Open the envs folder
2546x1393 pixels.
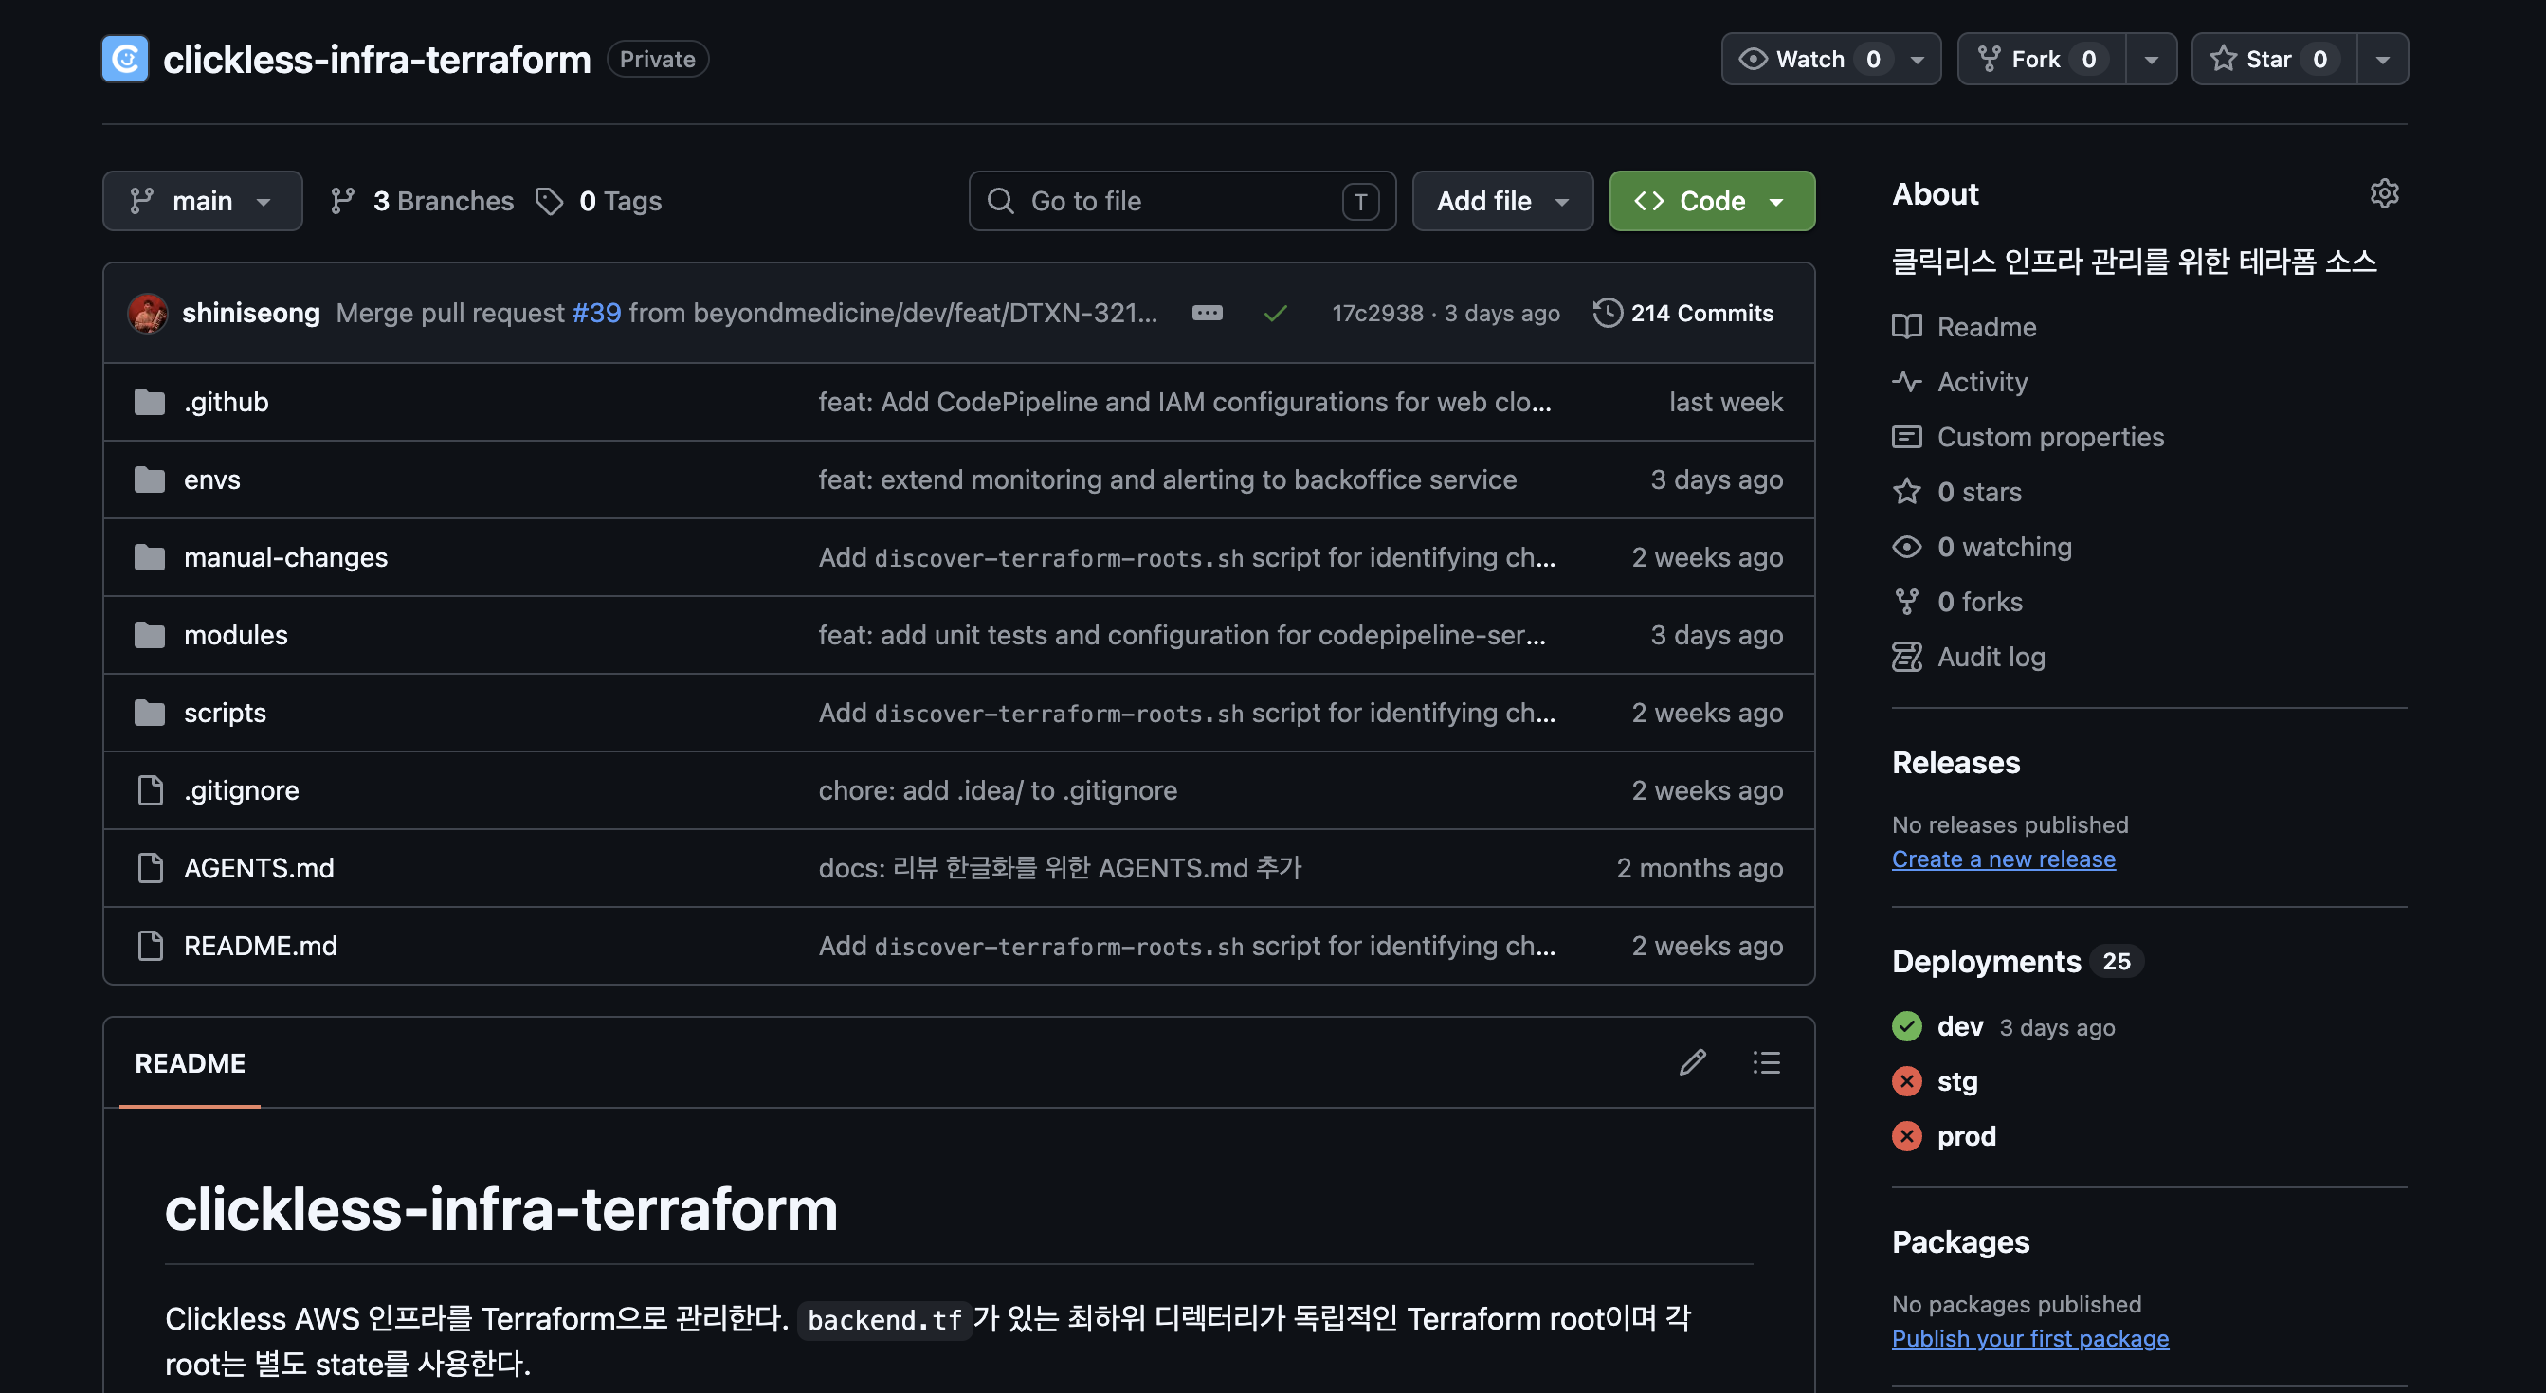click(x=212, y=480)
